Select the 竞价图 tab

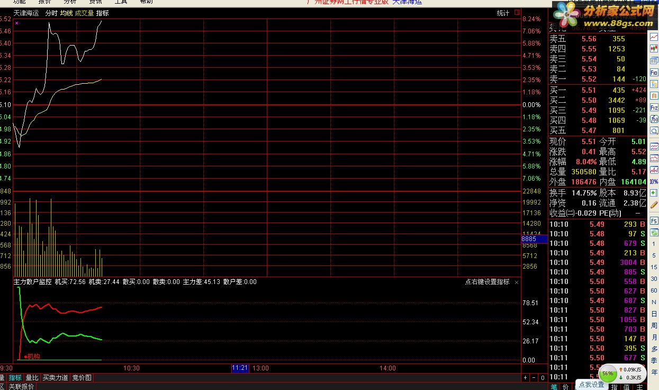coord(82,378)
